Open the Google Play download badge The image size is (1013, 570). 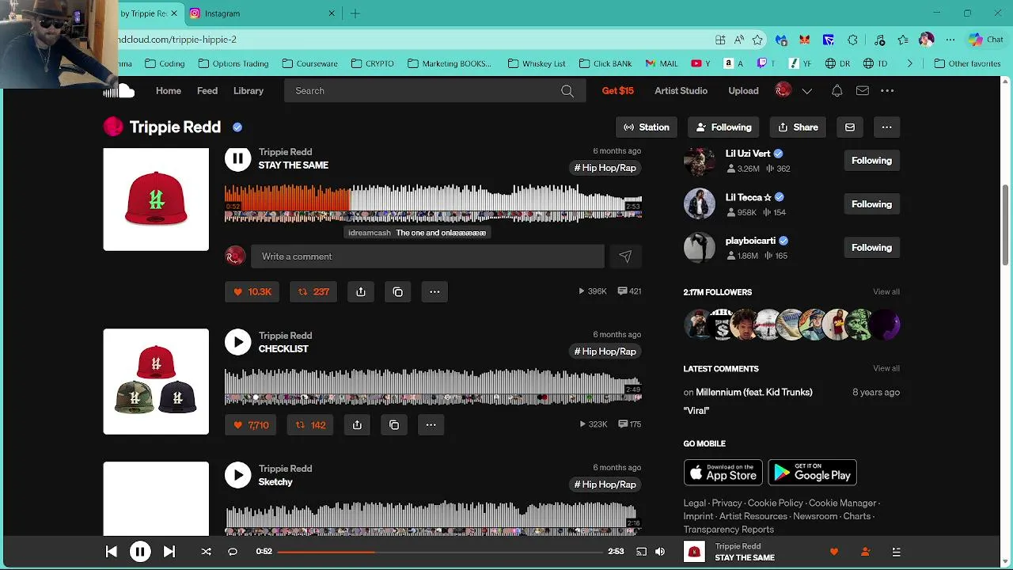813,473
